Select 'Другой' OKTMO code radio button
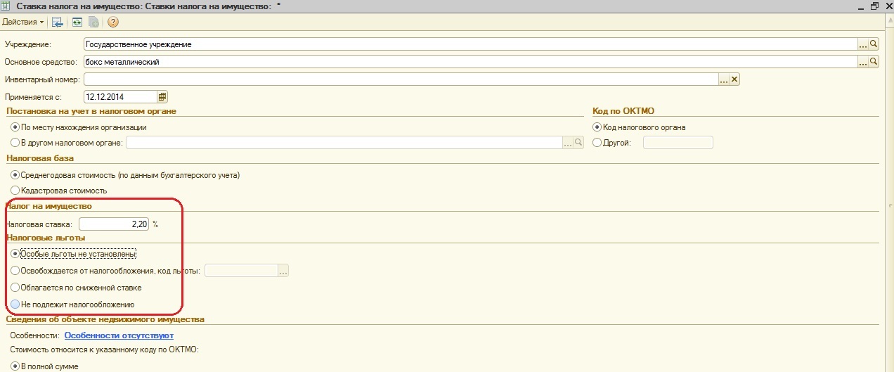Screen dimensions: 894x372 click(x=597, y=143)
